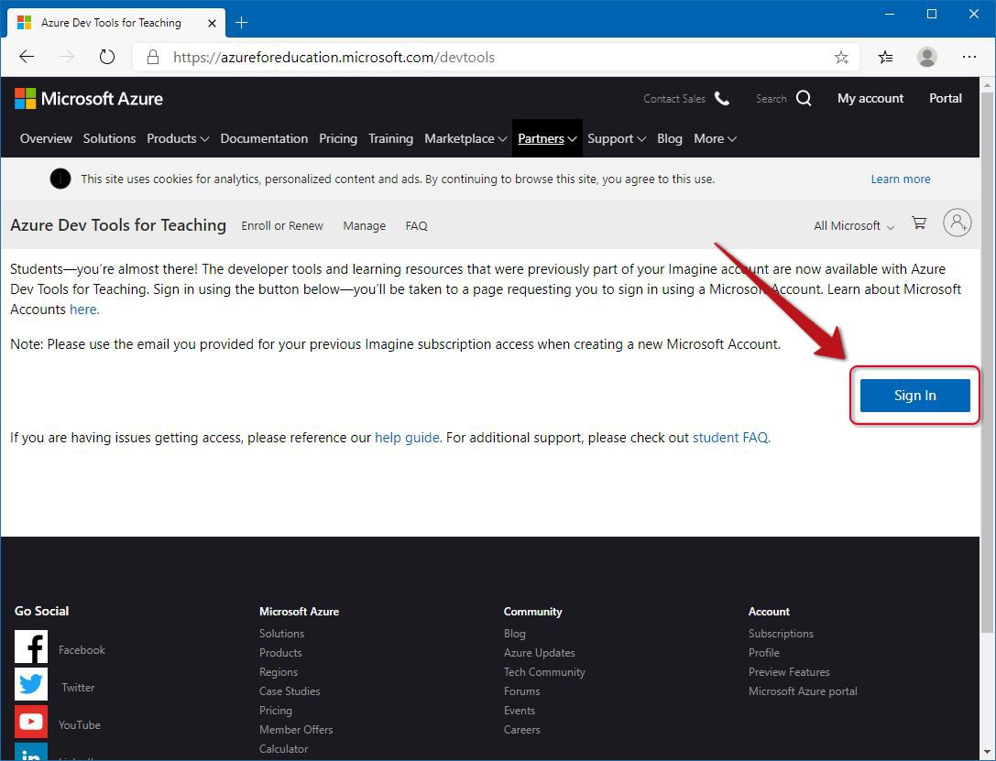This screenshot has height=761, width=996.
Task: Open the shopping cart icon
Action: (919, 223)
